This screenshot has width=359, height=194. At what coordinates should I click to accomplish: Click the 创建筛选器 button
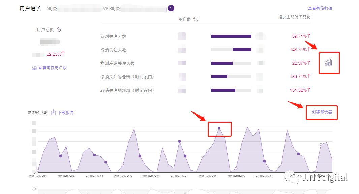point(322,112)
